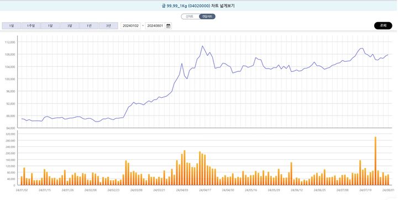Screen dimensions: 398x200
Task: Click the black 조회 search button
Action: [x=383, y=25]
